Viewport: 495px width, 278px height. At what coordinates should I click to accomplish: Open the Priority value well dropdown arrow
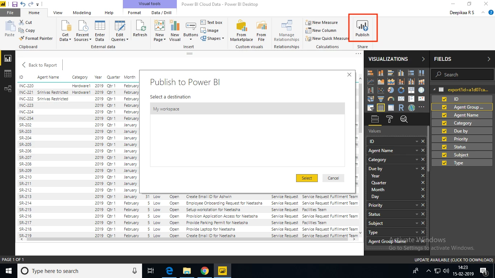click(417, 205)
